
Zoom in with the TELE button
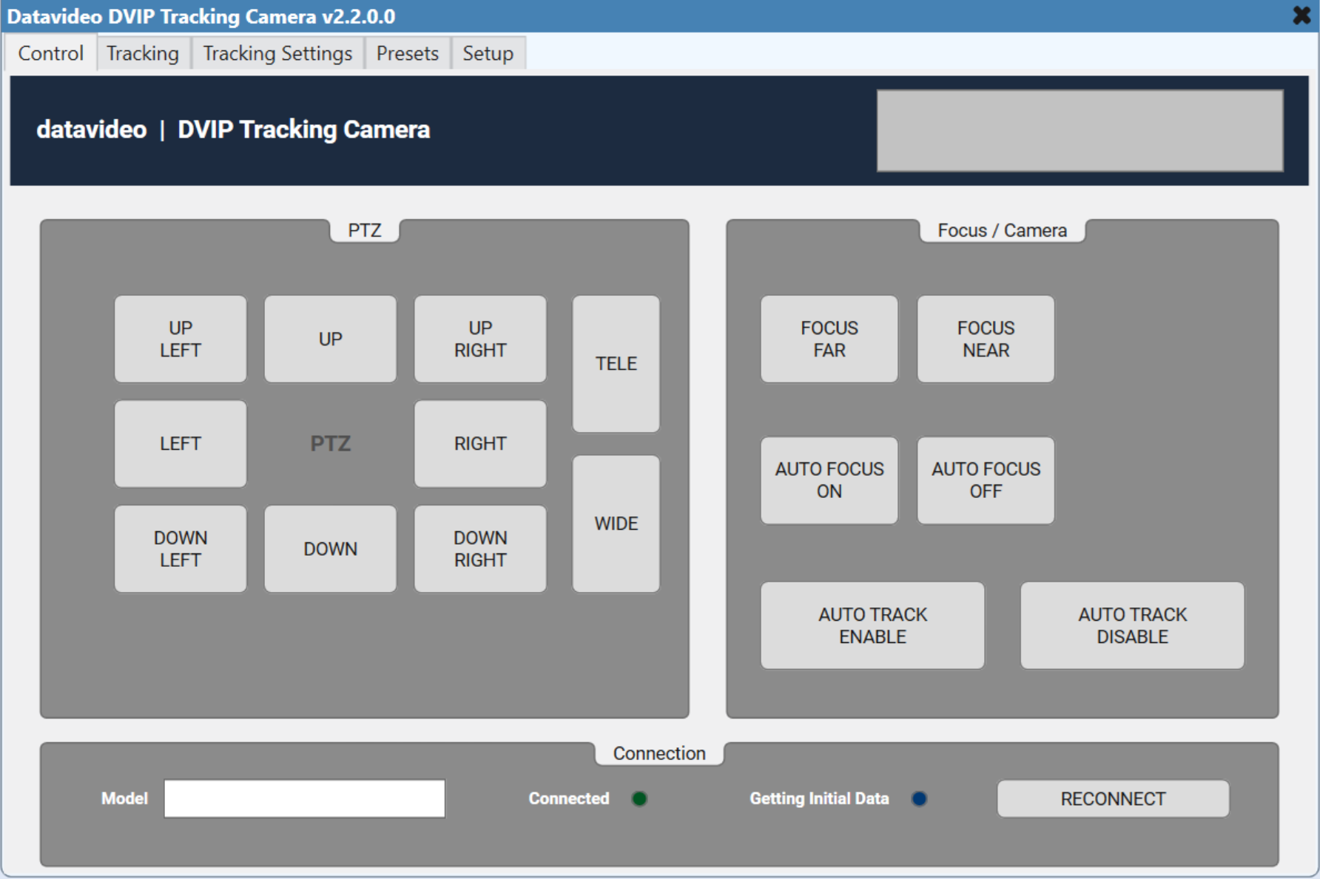[x=616, y=364]
